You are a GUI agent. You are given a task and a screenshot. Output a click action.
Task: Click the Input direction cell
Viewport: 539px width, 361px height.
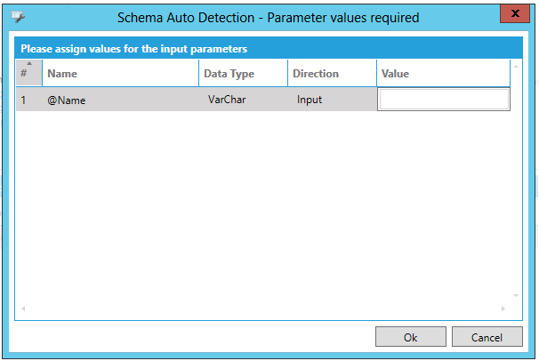point(331,100)
